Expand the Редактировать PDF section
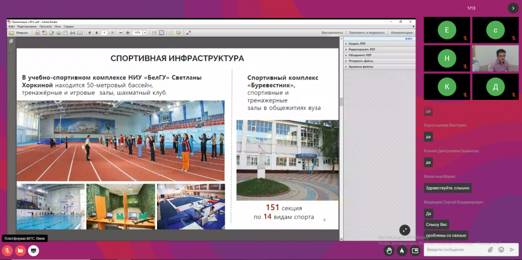 pos(379,49)
